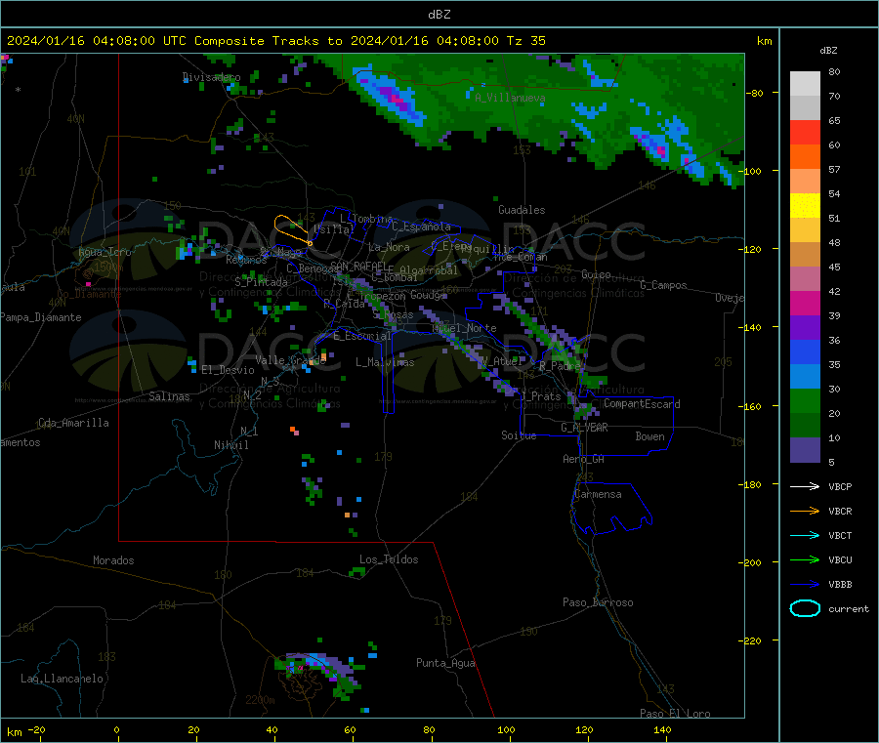Click the '-200' tick on the right axis
879x743 pixels.
pos(752,562)
